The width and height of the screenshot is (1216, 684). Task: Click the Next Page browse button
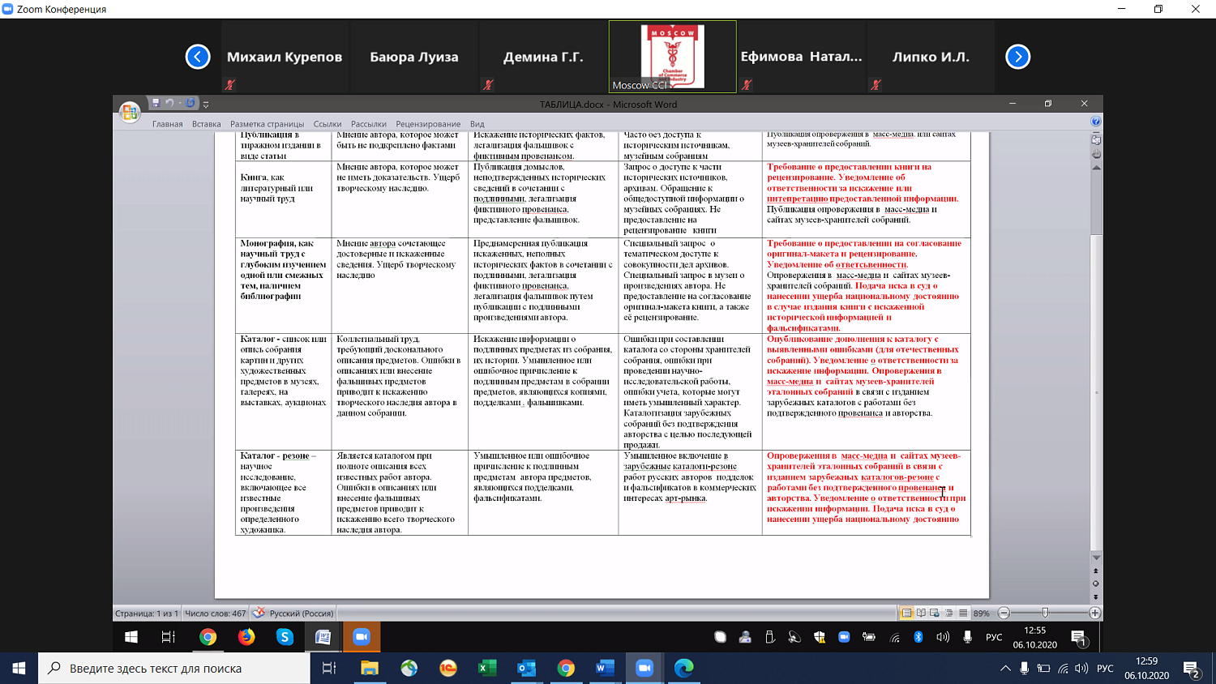point(1096,596)
